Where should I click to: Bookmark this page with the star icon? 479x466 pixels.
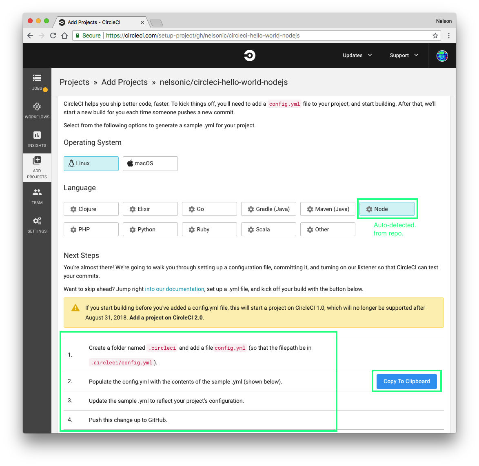(x=435, y=36)
